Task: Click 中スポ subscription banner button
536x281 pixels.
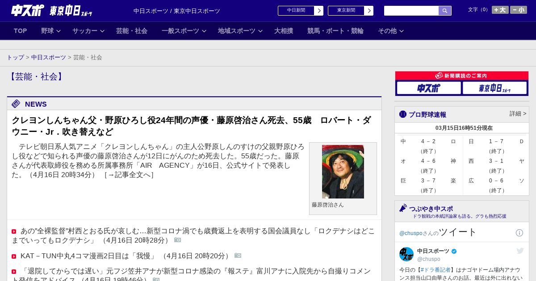Action: click(429, 88)
